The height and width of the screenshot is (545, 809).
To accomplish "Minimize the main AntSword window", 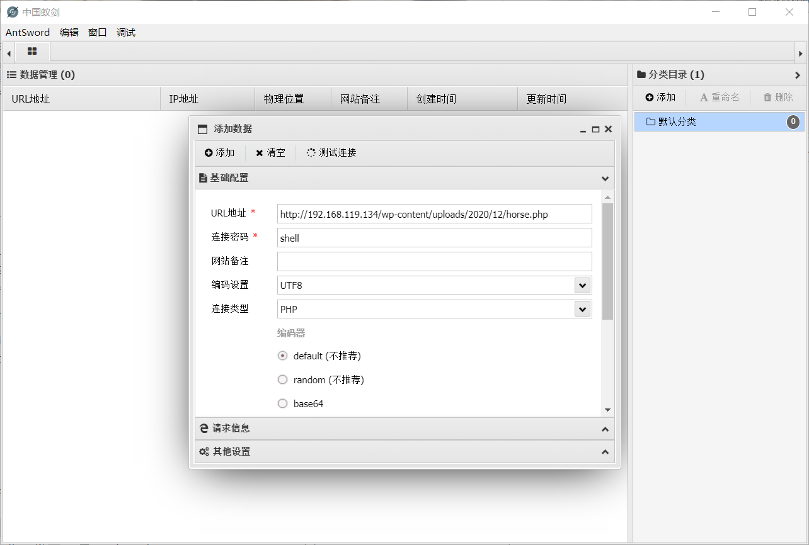I will click(x=715, y=12).
